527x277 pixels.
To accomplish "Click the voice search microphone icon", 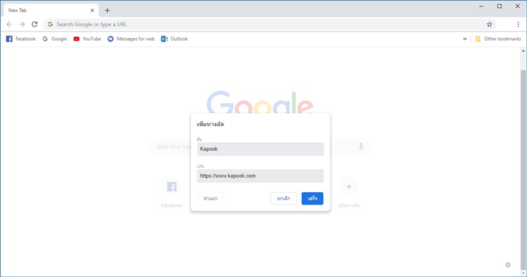I will [360, 146].
